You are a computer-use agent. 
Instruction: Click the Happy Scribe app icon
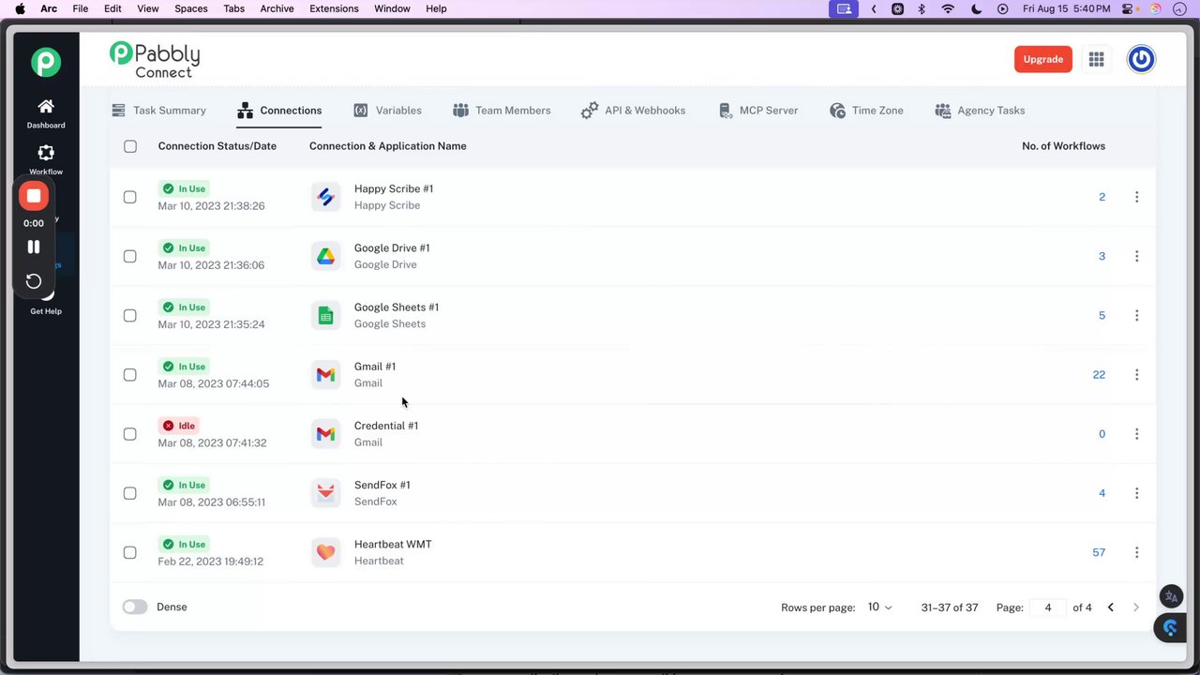pyautogui.click(x=325, y=197)
